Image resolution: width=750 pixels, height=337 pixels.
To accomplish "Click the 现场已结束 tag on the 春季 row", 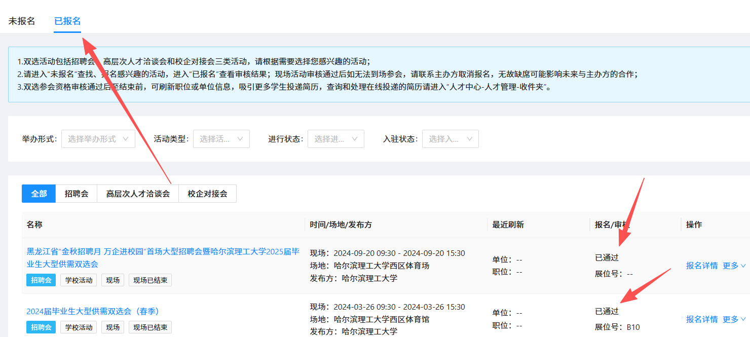I will click(x=151, y=327).
